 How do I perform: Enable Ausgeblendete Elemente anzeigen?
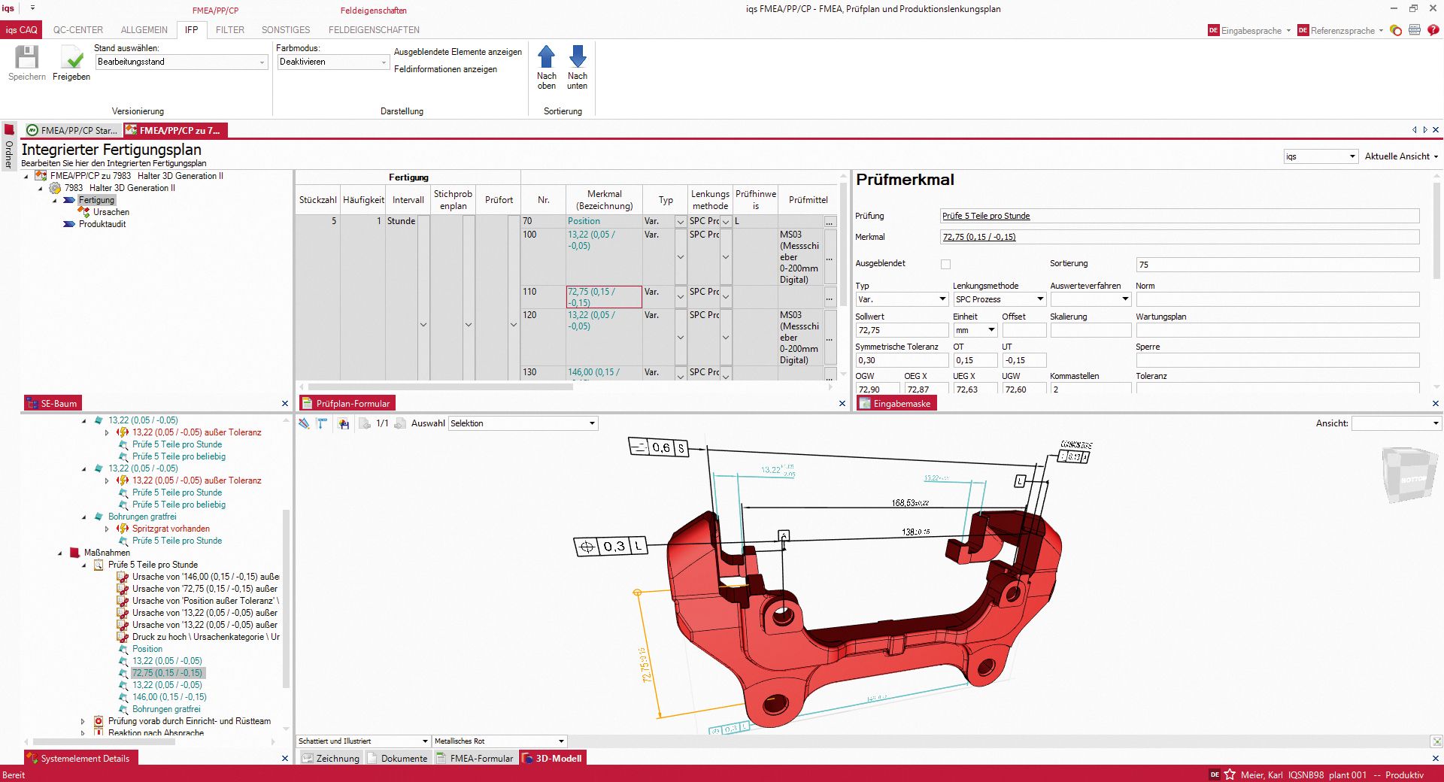click(x=457, y=52)
